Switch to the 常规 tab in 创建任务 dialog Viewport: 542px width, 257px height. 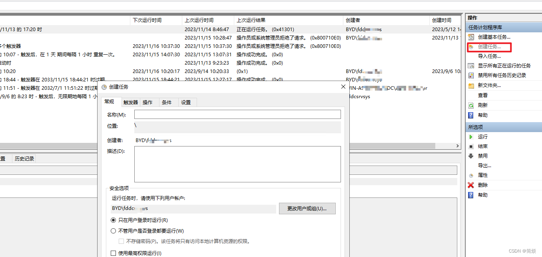pos(109,102)
